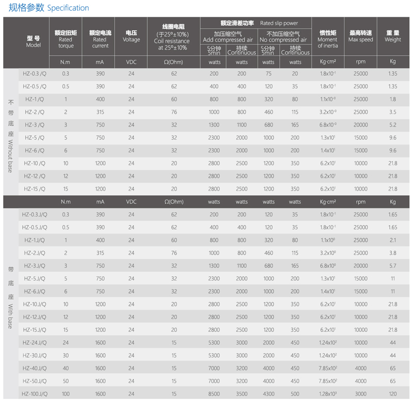Click model name 'HZ-30.J/Q'

coord(35,356)
